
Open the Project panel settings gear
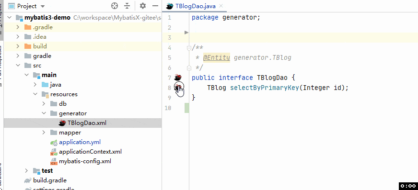(143, 6)
